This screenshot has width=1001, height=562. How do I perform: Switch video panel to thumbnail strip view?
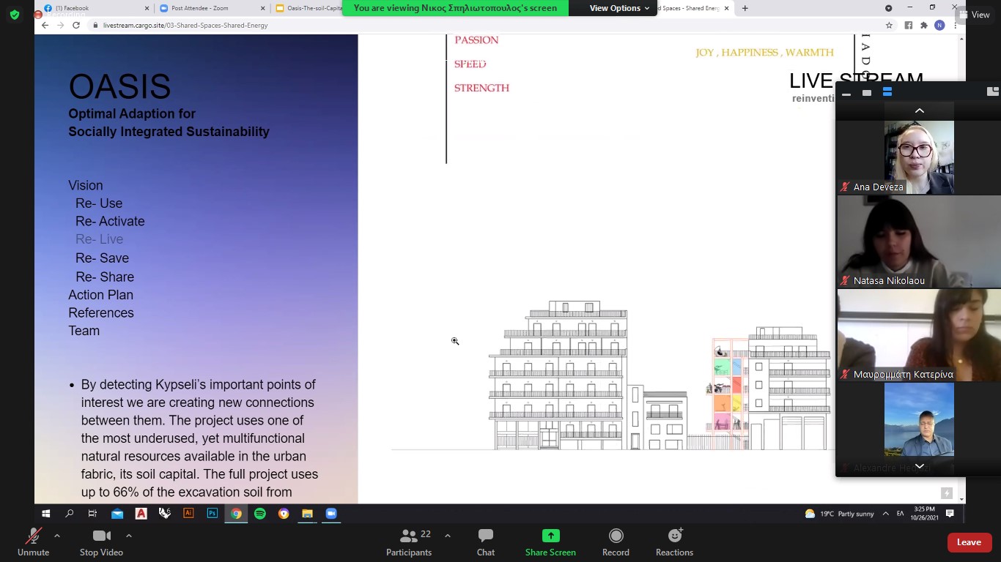click(887, 92)
